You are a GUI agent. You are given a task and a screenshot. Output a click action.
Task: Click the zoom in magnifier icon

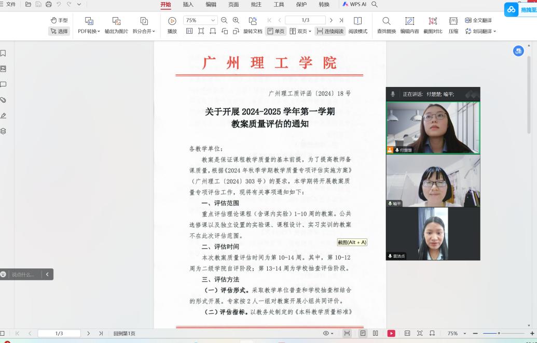[236, 20]
